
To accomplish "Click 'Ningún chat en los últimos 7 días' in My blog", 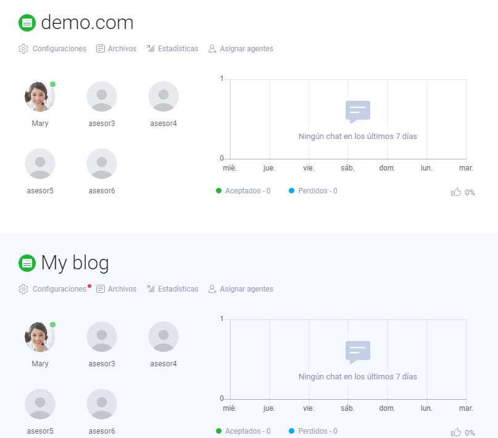I will (358, 377).
